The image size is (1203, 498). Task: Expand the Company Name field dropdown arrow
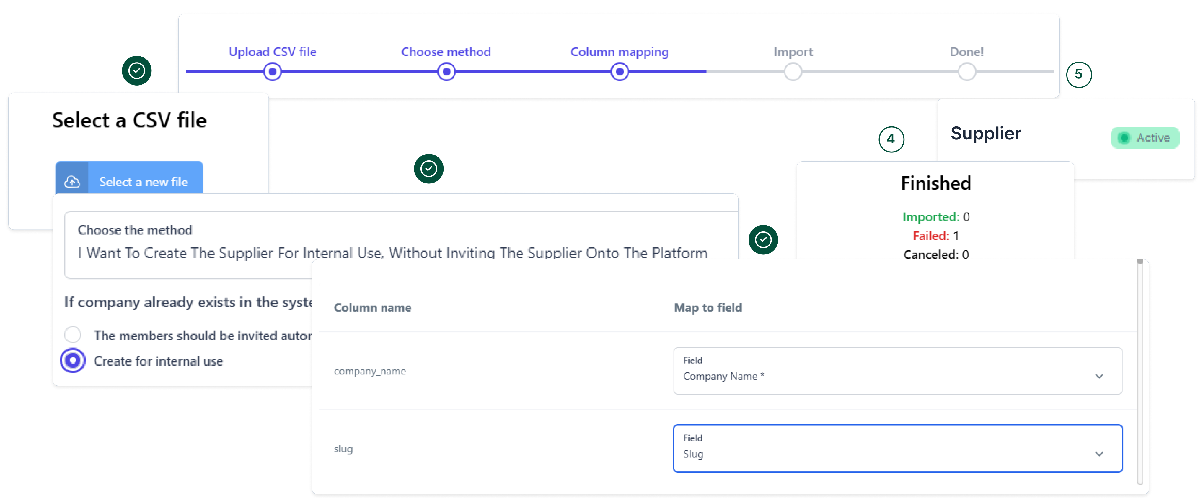point(1099,376)
